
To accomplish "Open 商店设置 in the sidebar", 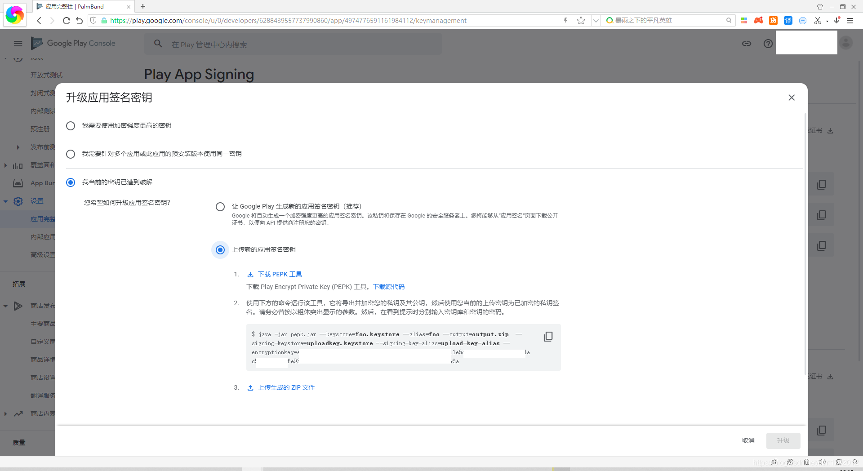I will pyautogui.click(x=43, y=378).
